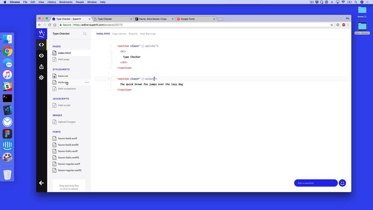The image size is (373, 210).
Task: Bookmark page with the star icon
Action: click(x=332, y=25)
